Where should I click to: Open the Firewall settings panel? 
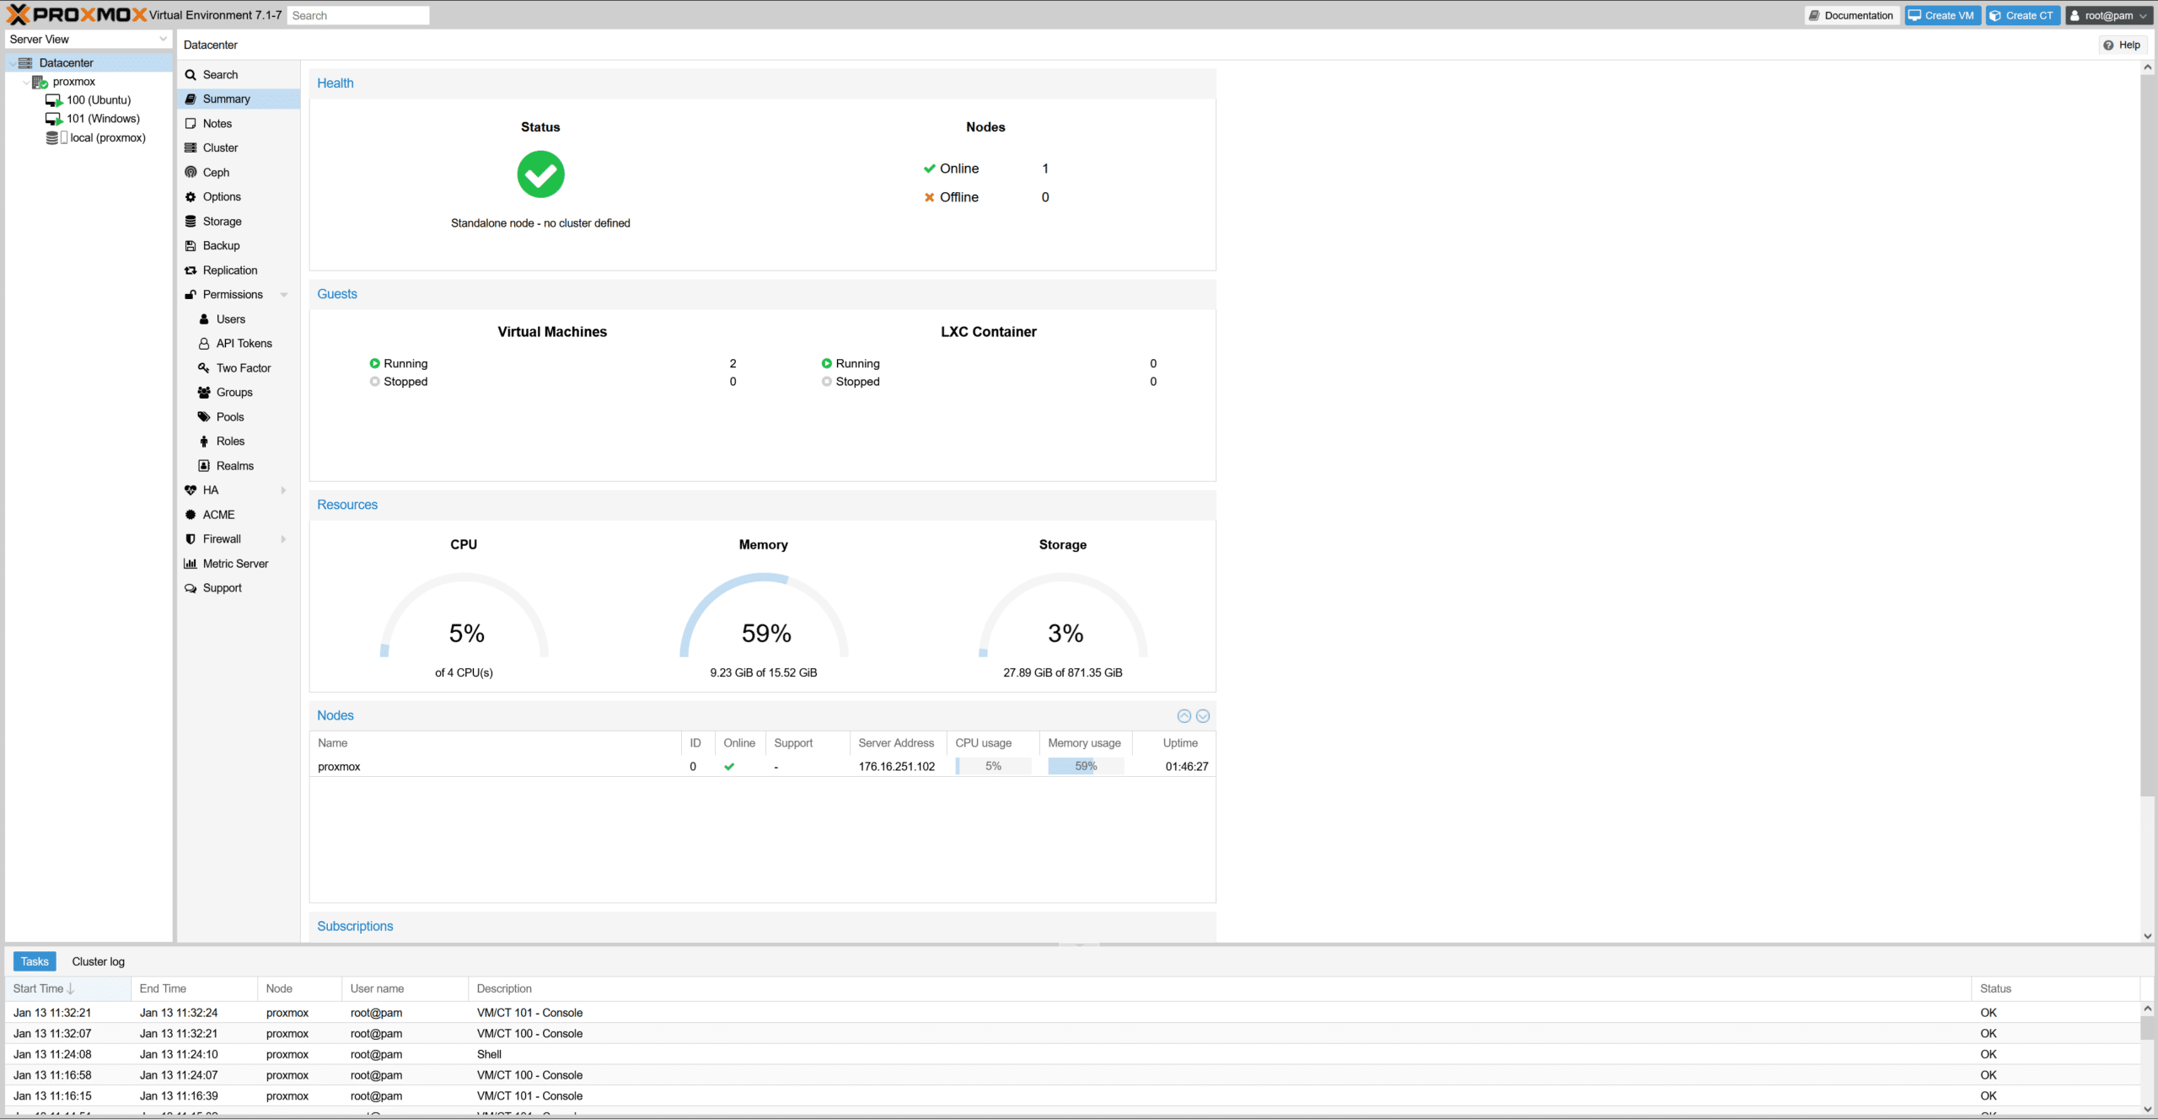[220, 538]
